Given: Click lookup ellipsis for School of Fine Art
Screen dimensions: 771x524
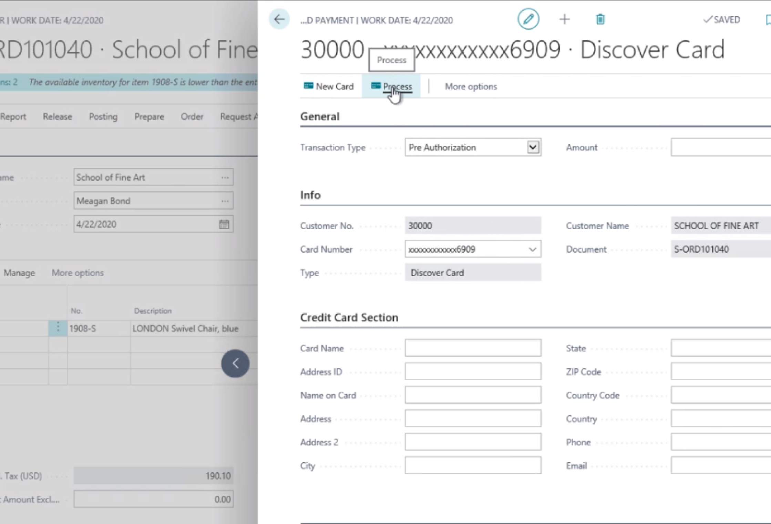Looking at the screenshot, I should point(225,178).
